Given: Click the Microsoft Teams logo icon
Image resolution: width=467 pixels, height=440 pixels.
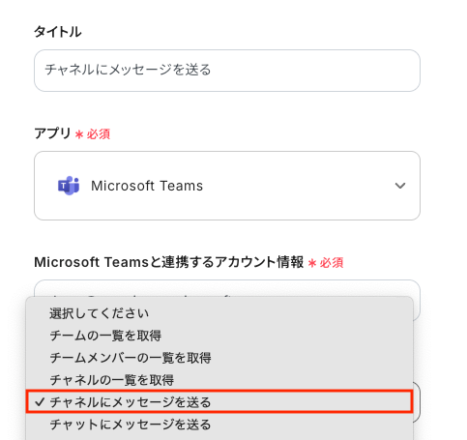Looking at the screenshot, I should 69,186.
